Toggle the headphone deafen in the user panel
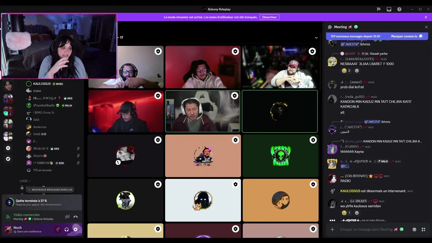The height and width of the screenshot is (243, 432). click(66, 230)
